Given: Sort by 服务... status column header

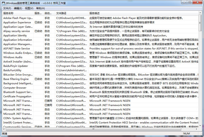Looking at the screenshot, I should coord(38,13).
